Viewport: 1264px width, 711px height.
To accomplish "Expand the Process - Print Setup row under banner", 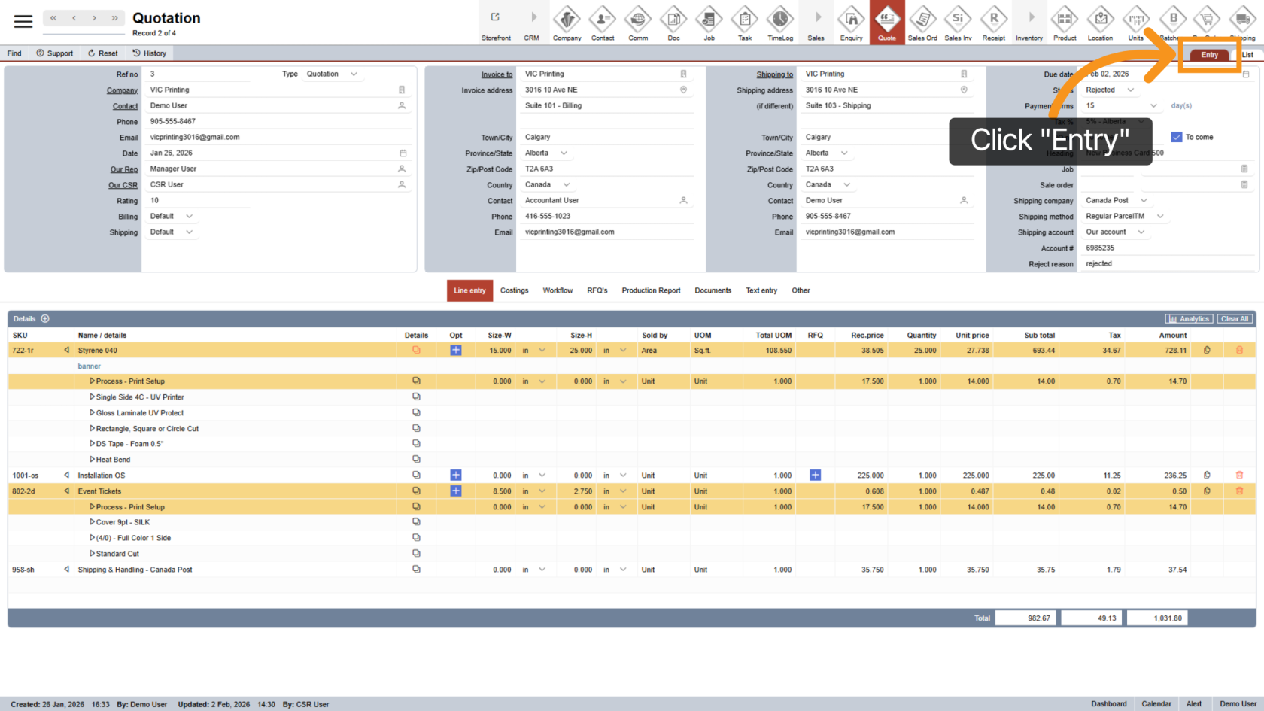I will (x=93, y=381).
